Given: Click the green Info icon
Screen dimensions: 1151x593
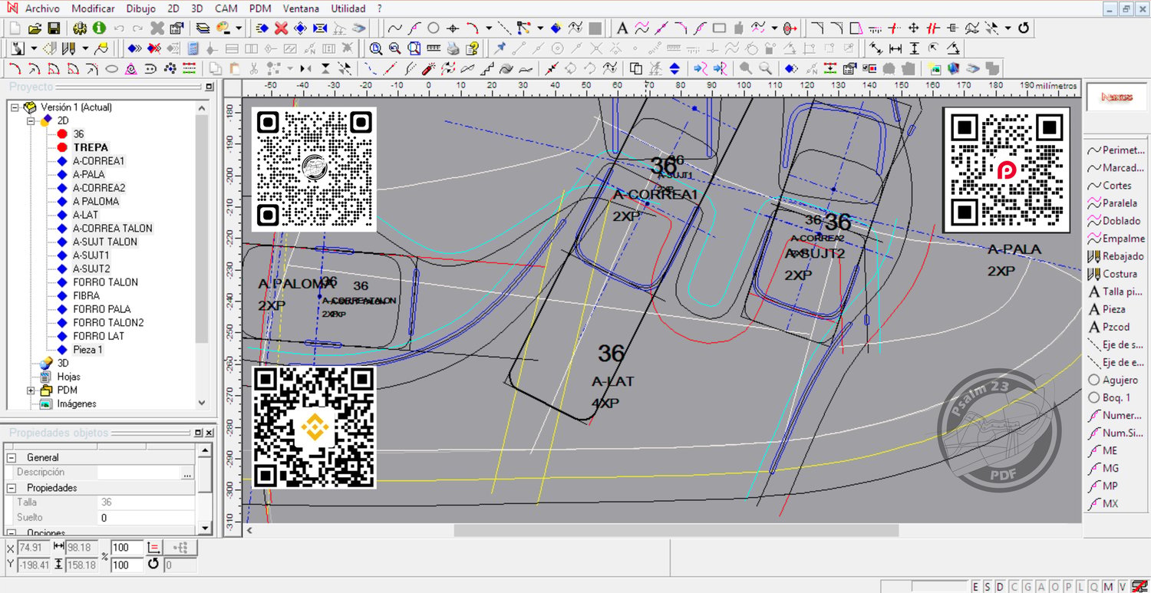Looking at the screenshot, I should coord(99,28).
